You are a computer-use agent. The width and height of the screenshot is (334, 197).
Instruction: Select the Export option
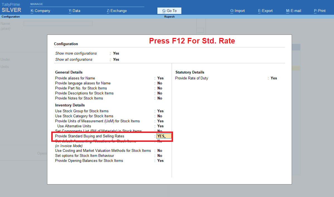coord(265,11)
